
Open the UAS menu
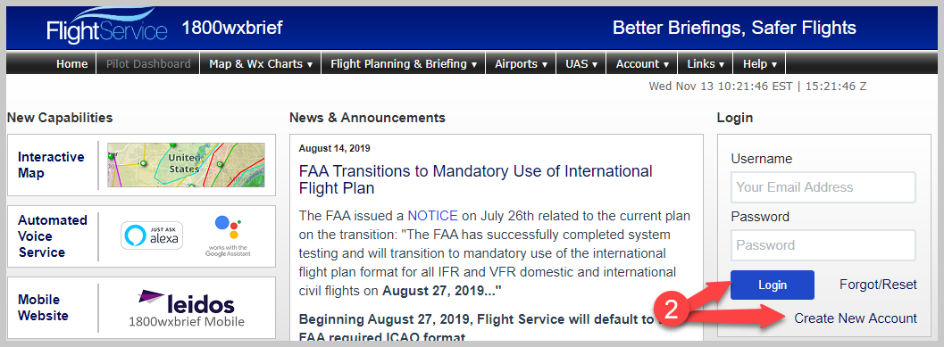pyautogui.click(x=581, y=63)
